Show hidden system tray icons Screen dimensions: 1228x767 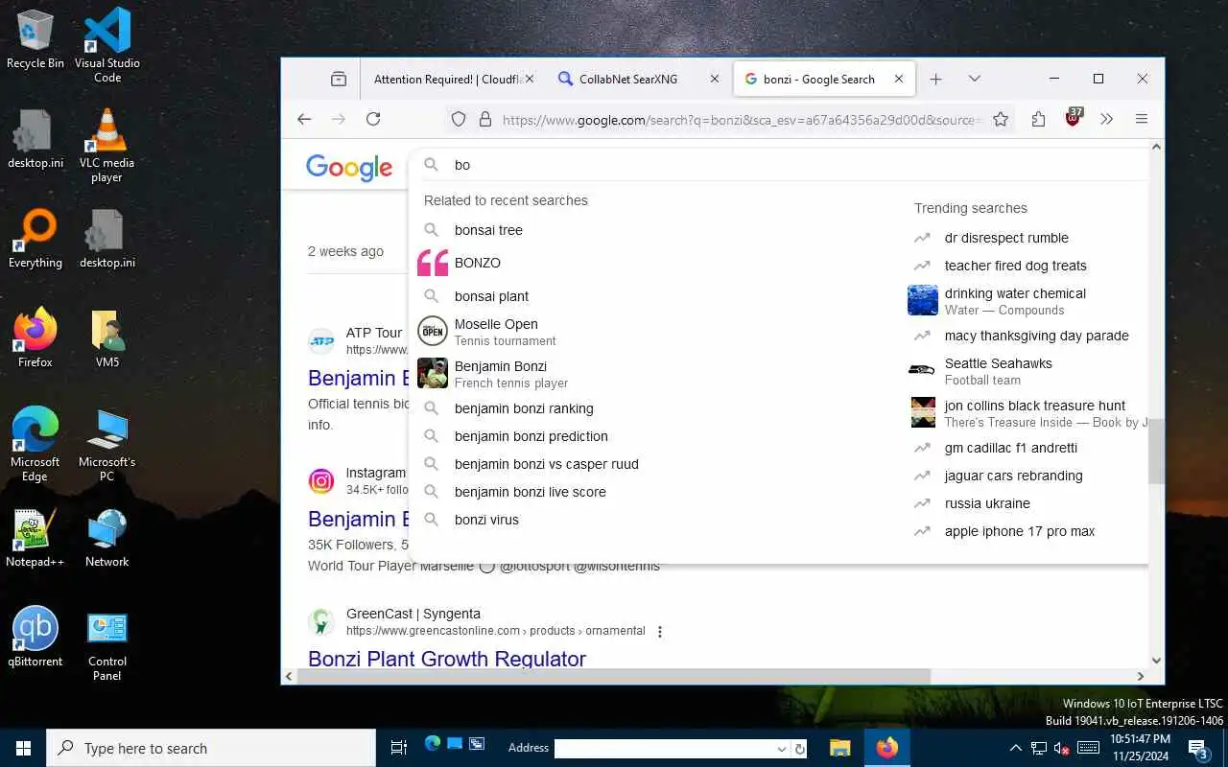click(1015, 748)
